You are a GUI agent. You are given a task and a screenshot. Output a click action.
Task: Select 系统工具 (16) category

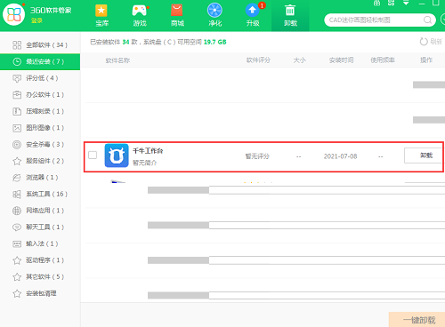[40, 194]
